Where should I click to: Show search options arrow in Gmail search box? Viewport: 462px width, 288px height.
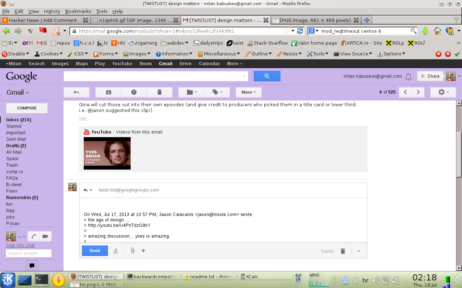244,76
